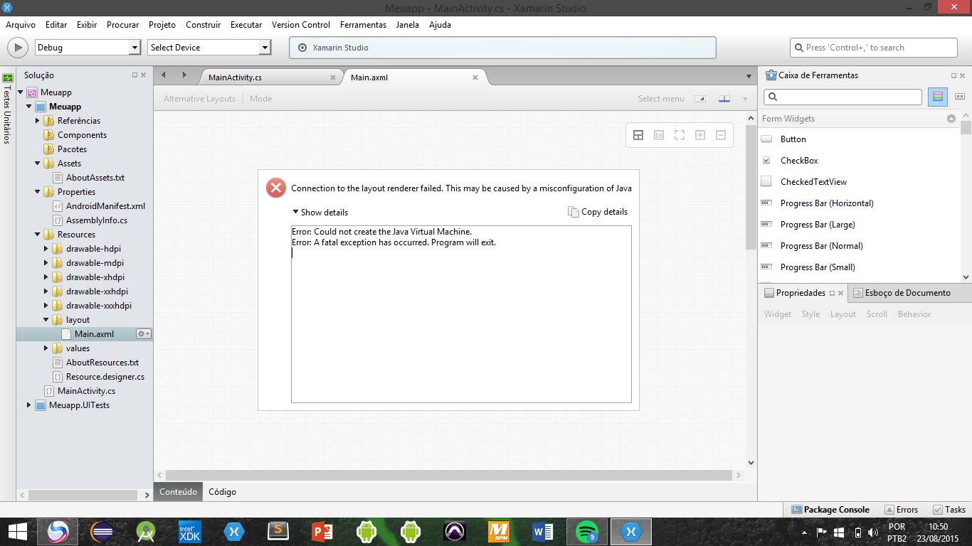Toggle the Solução panel auto-hide
Screen dimensions: 972x546
coord(134,75)
